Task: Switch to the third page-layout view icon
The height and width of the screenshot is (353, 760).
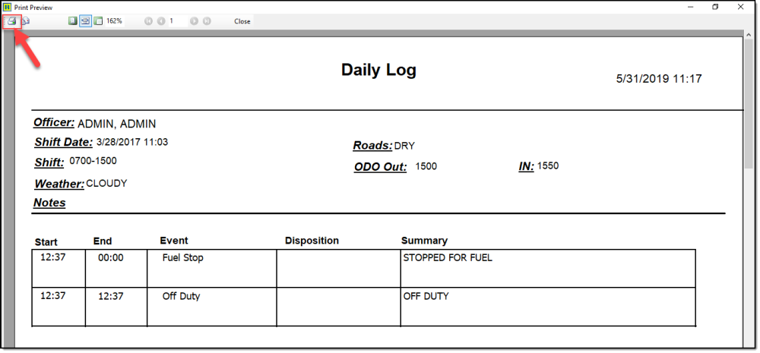Action: (98, 21)
